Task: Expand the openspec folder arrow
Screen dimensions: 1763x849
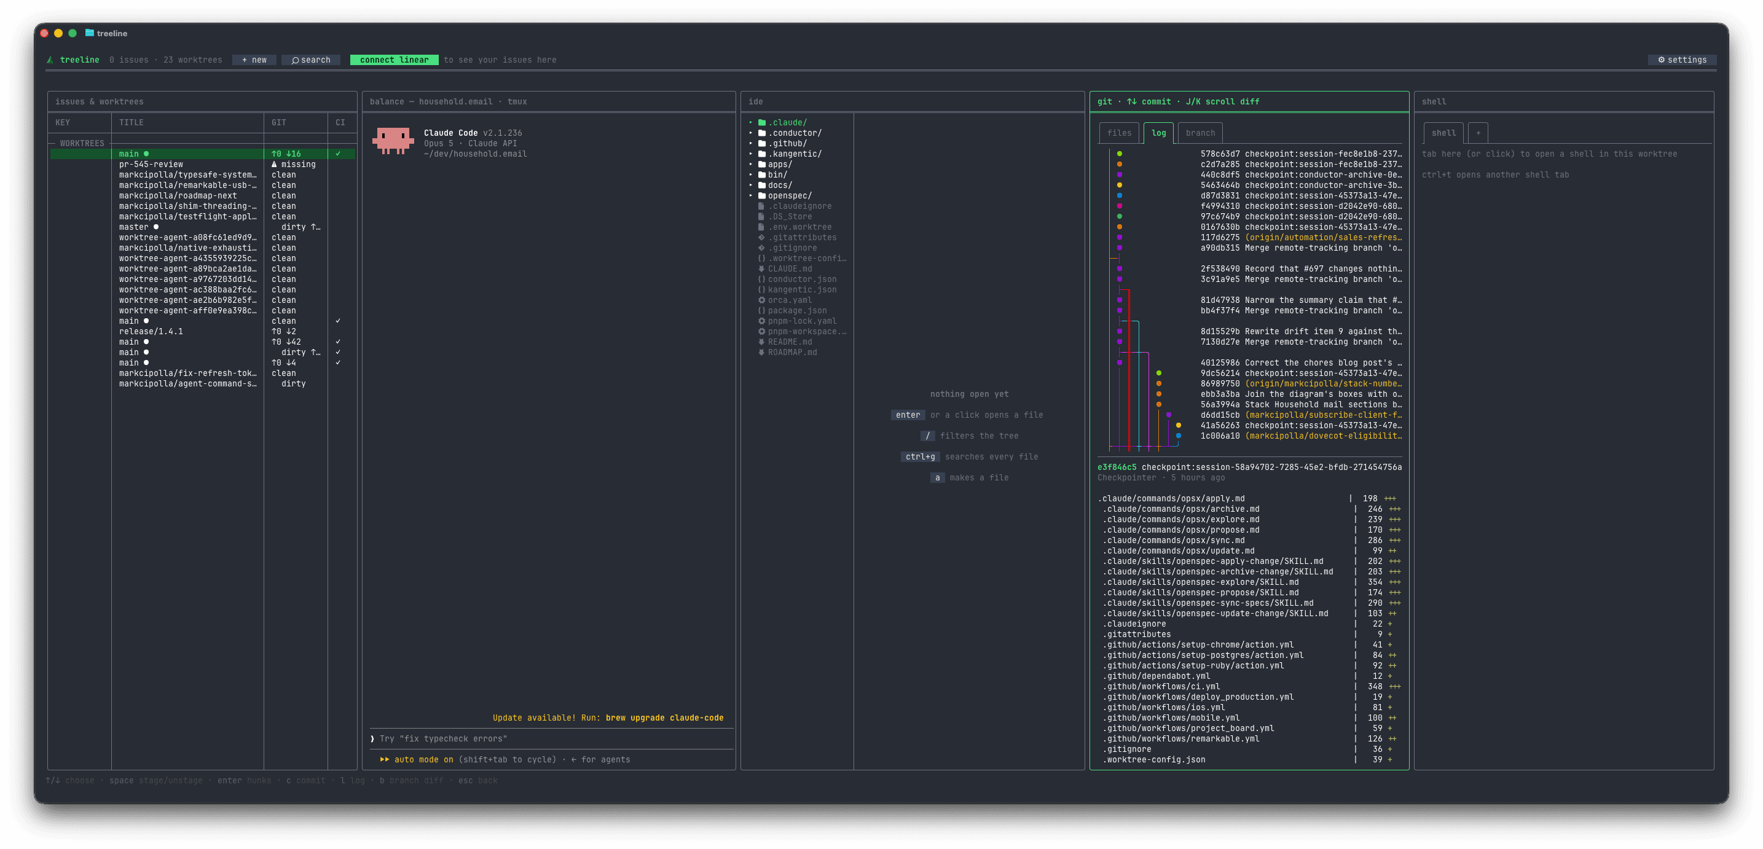Action: click(750, 195)
